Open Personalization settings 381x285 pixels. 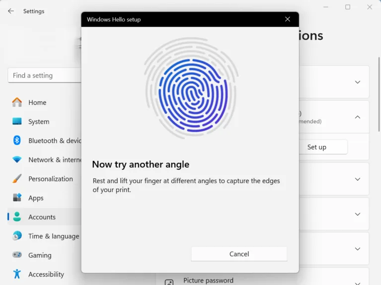(x=44, y=179)
